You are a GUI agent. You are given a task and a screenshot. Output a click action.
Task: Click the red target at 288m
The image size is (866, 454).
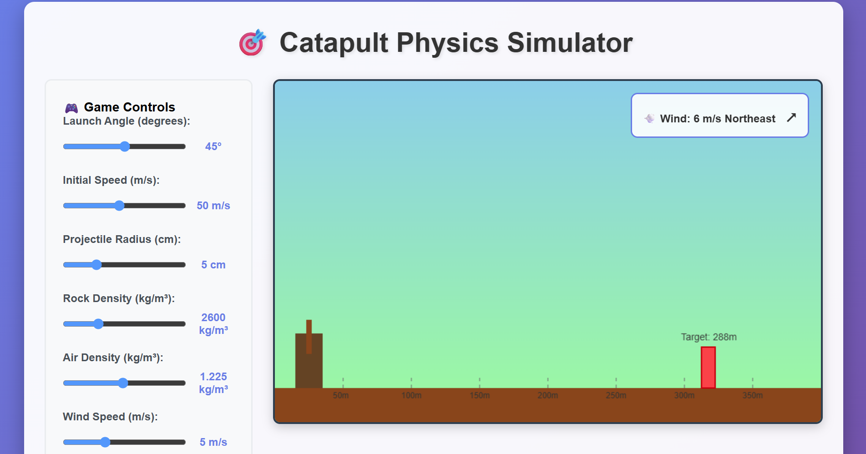708,367
